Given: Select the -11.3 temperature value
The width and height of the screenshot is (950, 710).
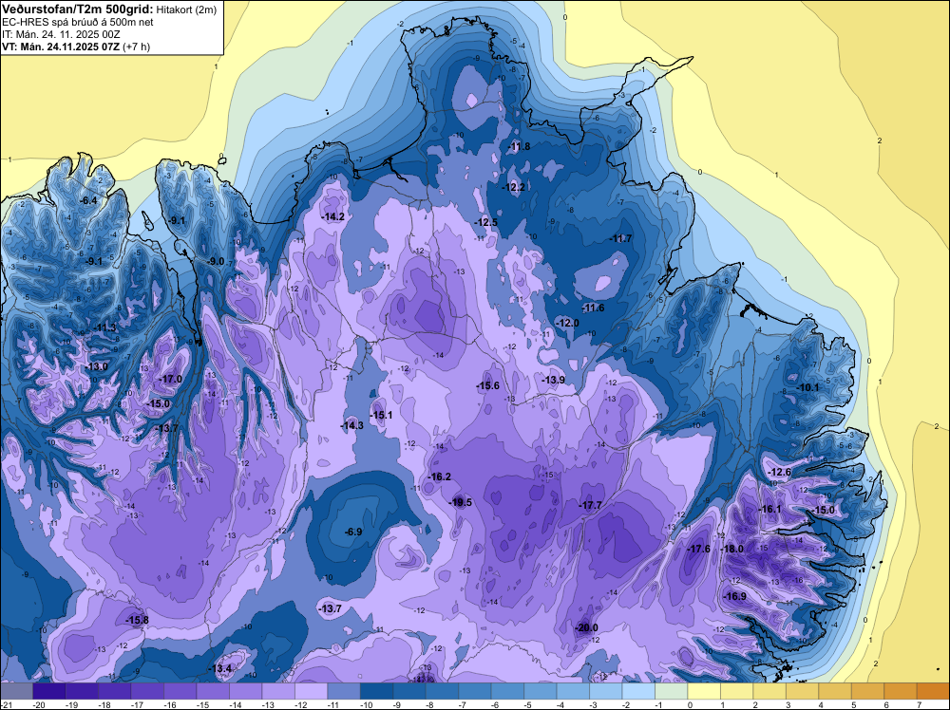Looking at the screenshot, I should 104,327.
